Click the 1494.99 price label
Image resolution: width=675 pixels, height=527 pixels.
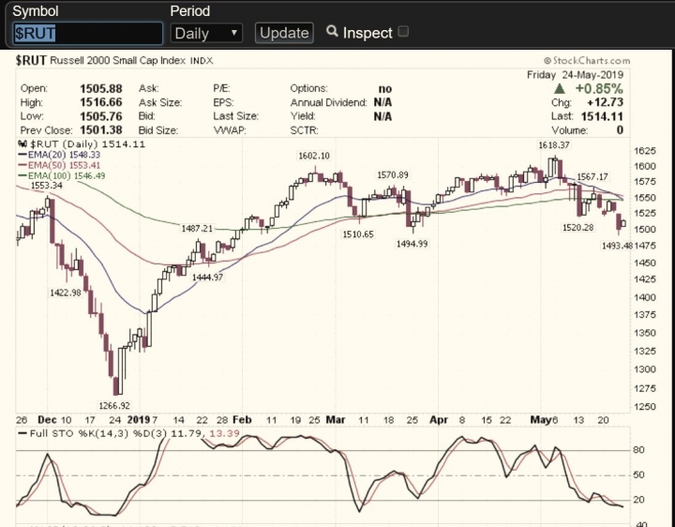[x=412, y=244]
